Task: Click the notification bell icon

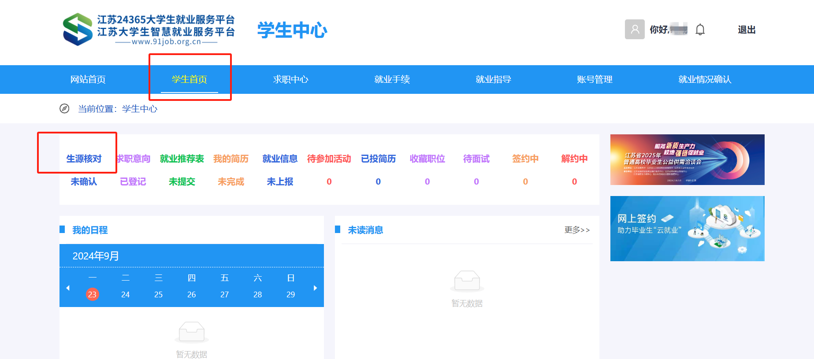Action: click(700, 30)
